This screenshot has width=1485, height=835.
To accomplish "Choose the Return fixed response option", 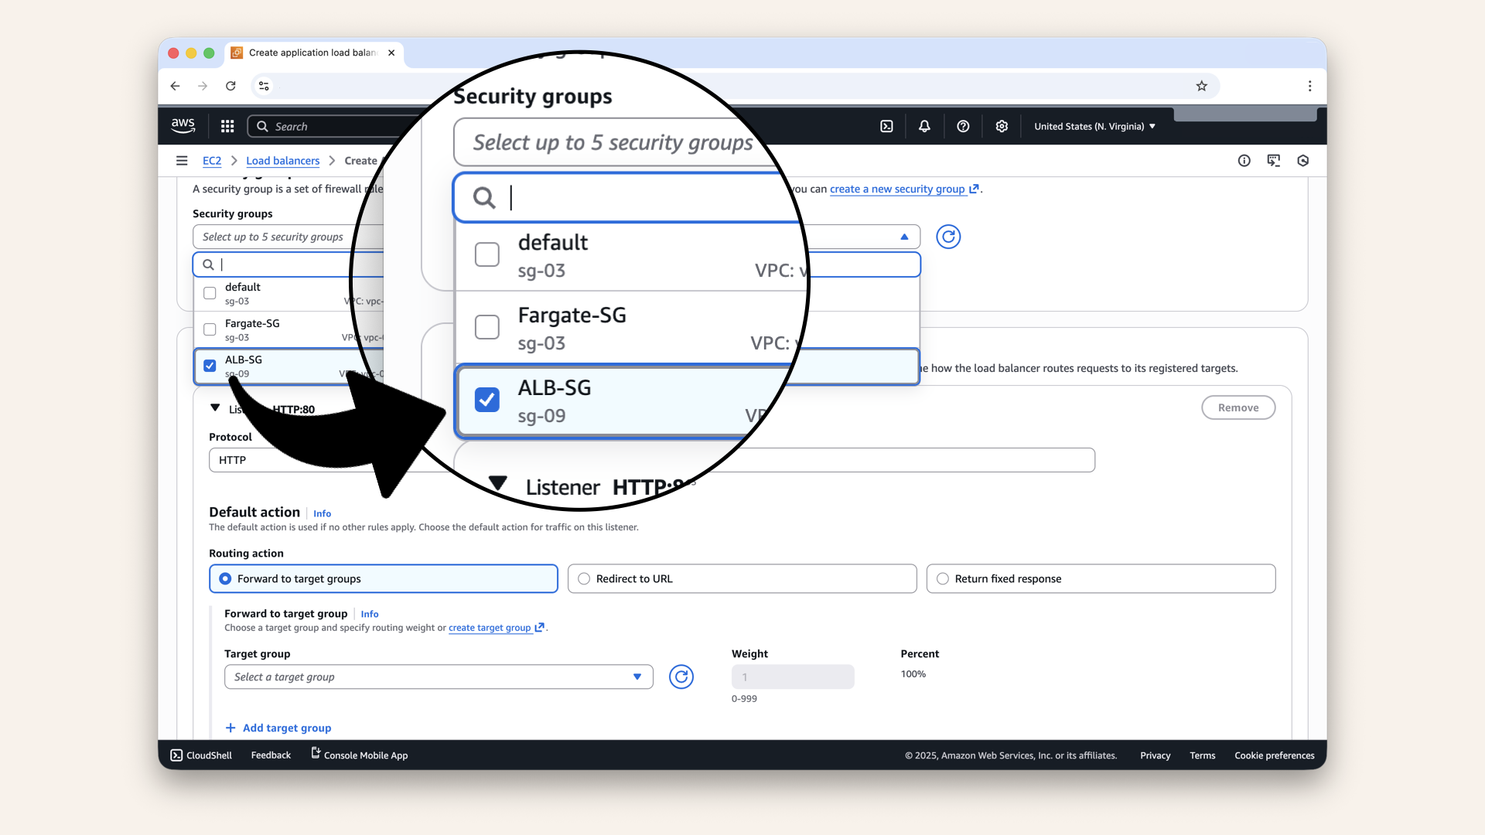I will point(943,579).
